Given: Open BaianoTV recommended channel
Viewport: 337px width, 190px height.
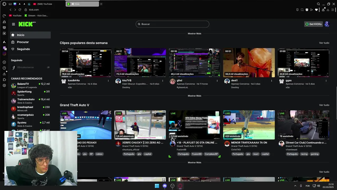Looking at the screenshot, I should point(30,85).
